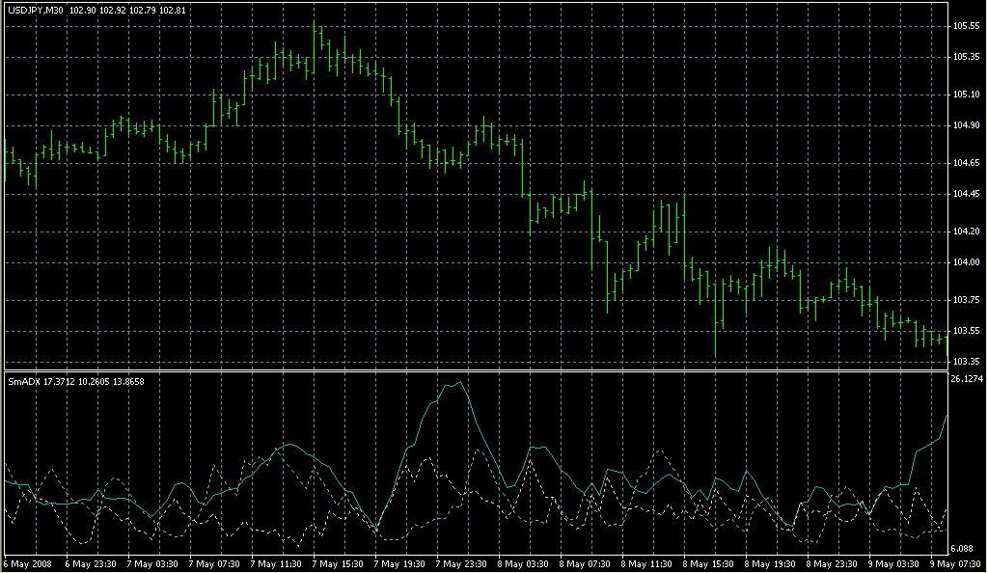Click the 7 May 19:30 time label
988x573 pixels.
pyautogui.click(x=400, y=563)
